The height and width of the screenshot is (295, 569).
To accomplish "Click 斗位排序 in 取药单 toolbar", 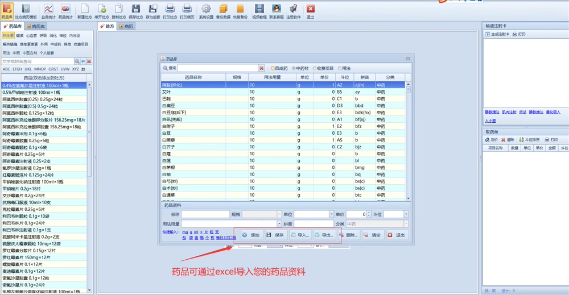I will [529, 139].
